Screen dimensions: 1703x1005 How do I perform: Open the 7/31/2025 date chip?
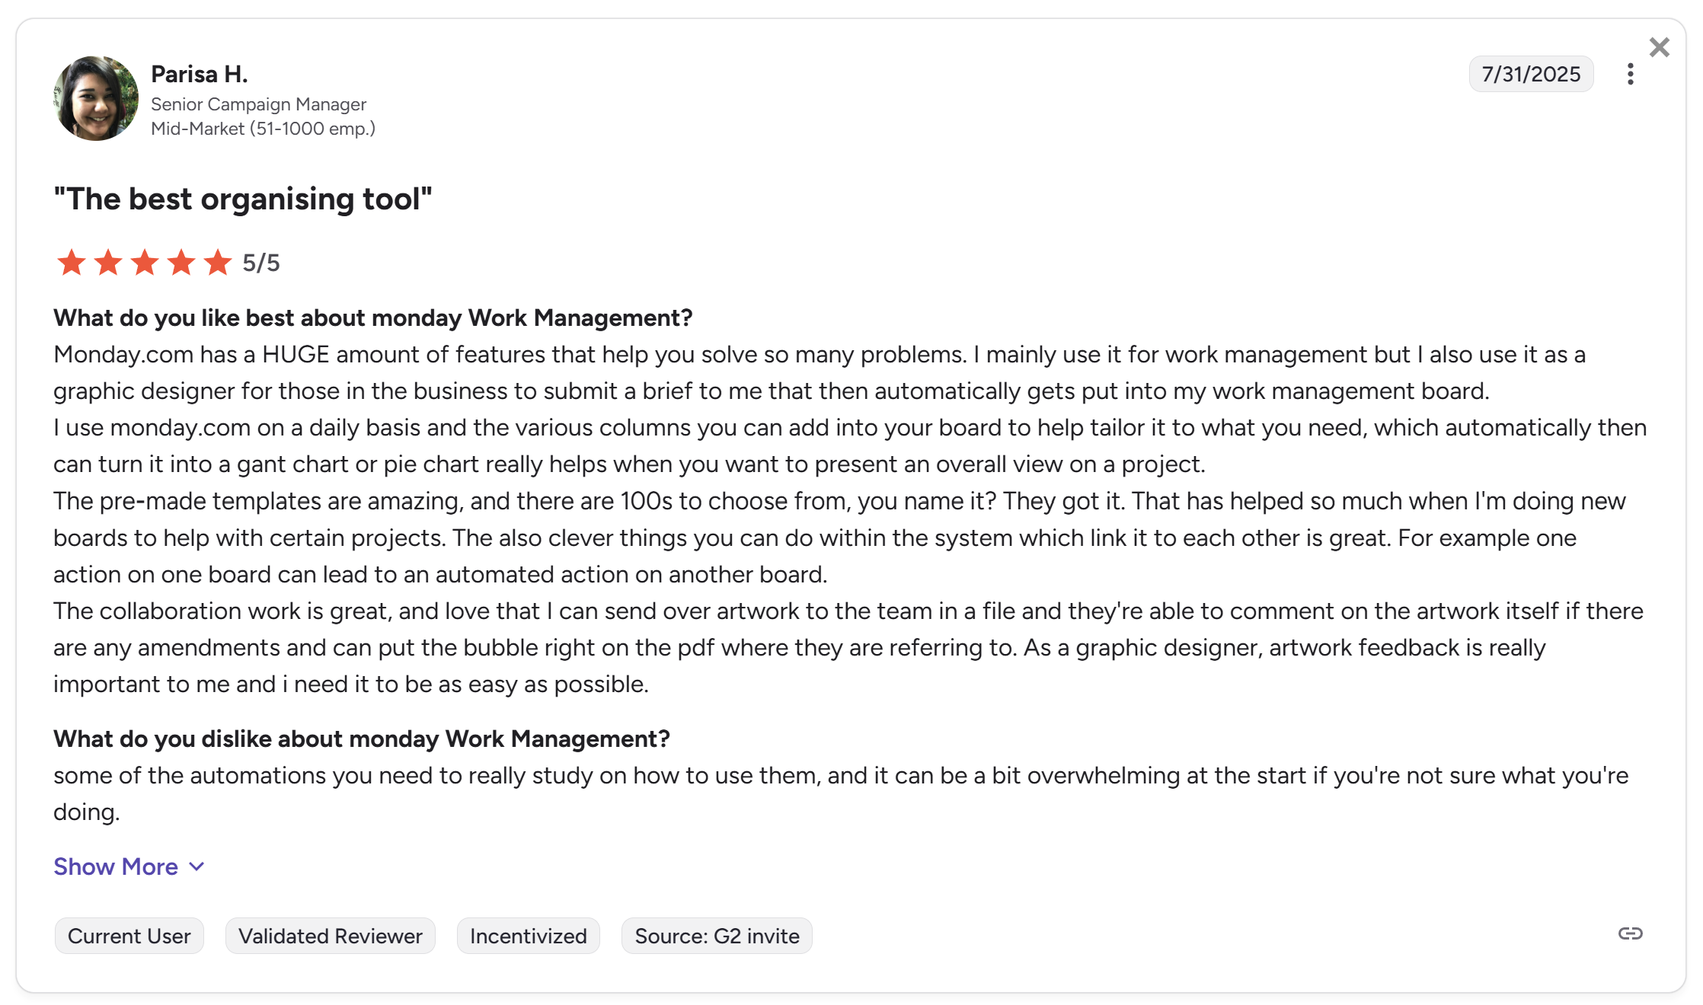(1531, 74)
